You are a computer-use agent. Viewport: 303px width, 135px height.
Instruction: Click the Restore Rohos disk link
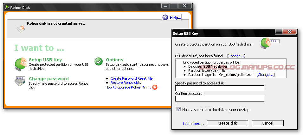coord(126,83)
